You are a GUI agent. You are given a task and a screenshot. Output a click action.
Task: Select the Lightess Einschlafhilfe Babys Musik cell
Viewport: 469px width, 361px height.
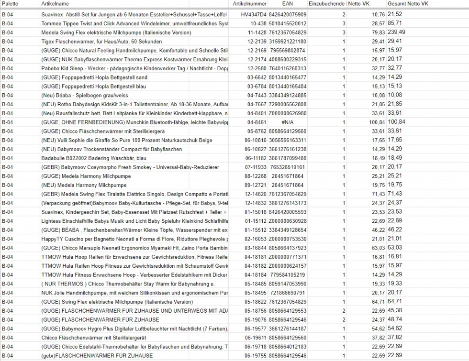click(134, 221)
